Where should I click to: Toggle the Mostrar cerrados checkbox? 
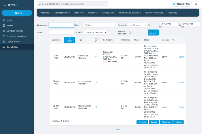(130, 33)
